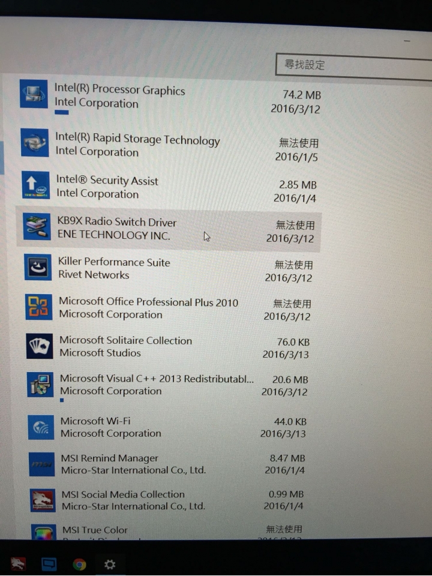This screenshot has height=576, width=432.
Task: Select Intel(R) Processor Graphics app name
Action: click(x=120, y=89)
